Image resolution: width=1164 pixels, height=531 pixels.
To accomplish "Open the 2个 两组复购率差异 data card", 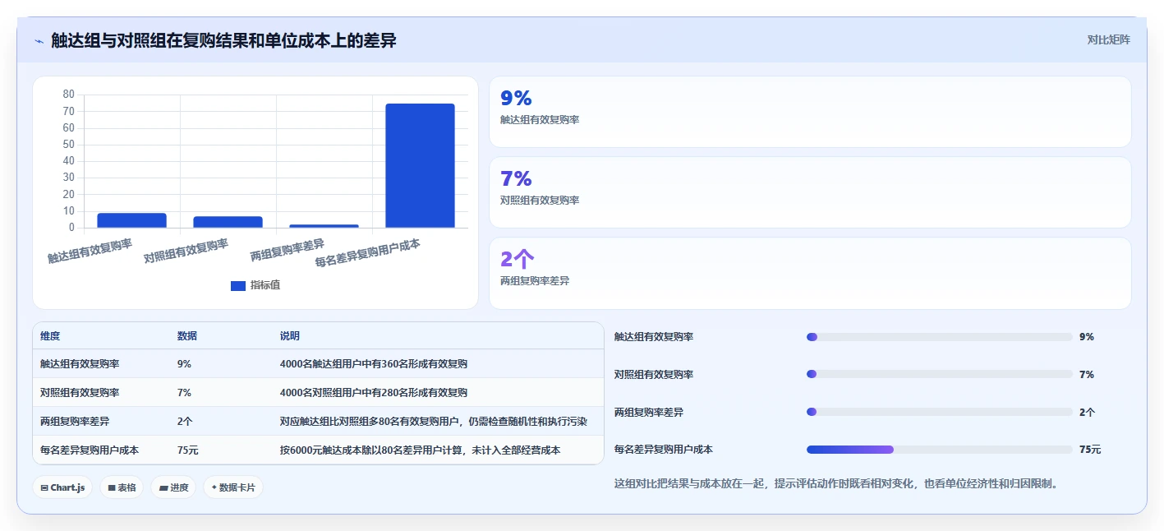I will 810,273.
